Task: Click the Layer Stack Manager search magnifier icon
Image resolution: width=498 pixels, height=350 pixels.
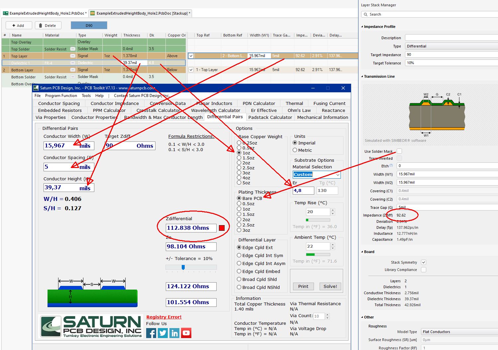Action: [366, 14]
